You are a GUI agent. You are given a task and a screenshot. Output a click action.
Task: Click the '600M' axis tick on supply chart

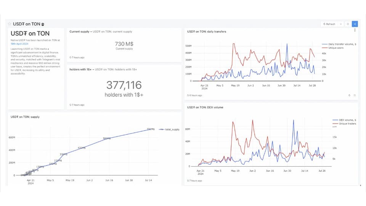pos(12,137)
